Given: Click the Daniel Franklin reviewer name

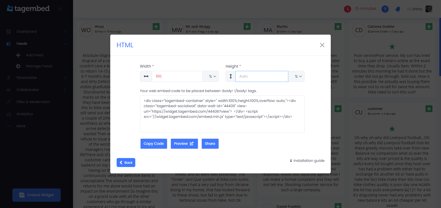Looking at the screenshot, I should coord(289,206).
